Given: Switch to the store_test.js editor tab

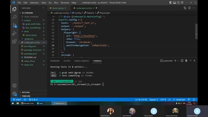Looking at the screenshot, I should click(58, 8).
